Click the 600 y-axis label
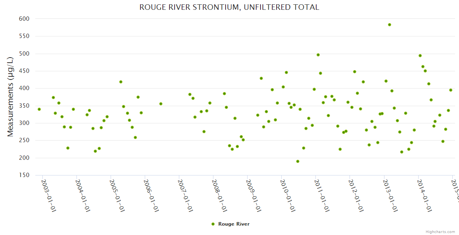459x235 pixels. coord(24,19)
